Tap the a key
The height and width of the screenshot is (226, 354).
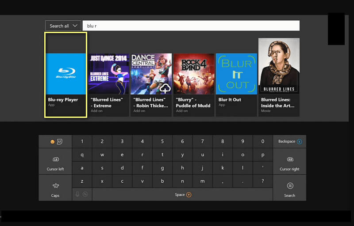pyautogui.click(x=82, y=168)
